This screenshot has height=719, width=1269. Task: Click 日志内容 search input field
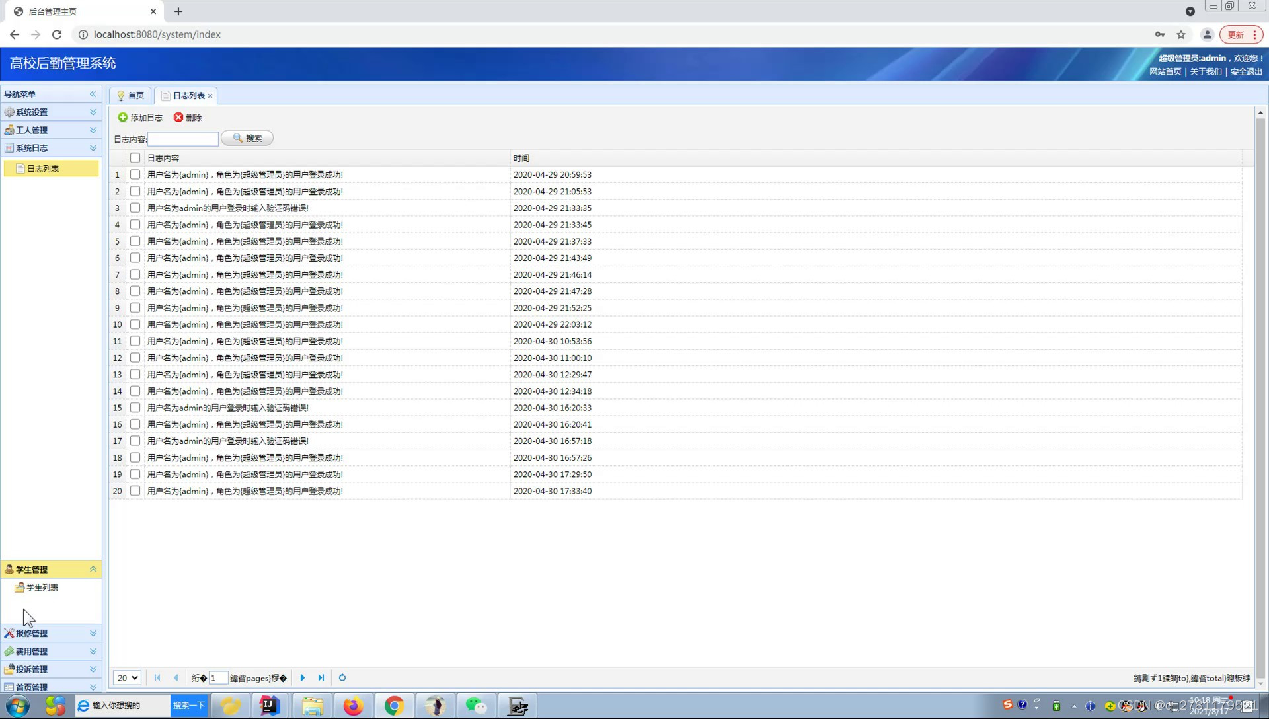(183, 139)
